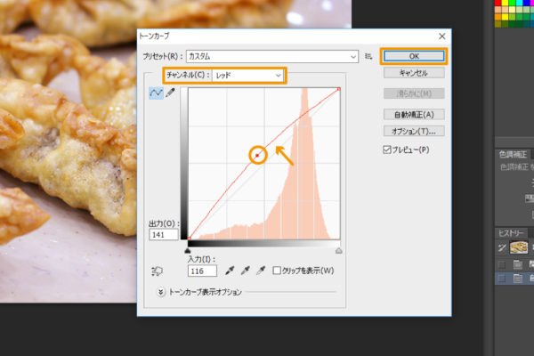Pick the gray point eyedropper
The width and height of the screenshot is (534, 356).
coord(245,271)
